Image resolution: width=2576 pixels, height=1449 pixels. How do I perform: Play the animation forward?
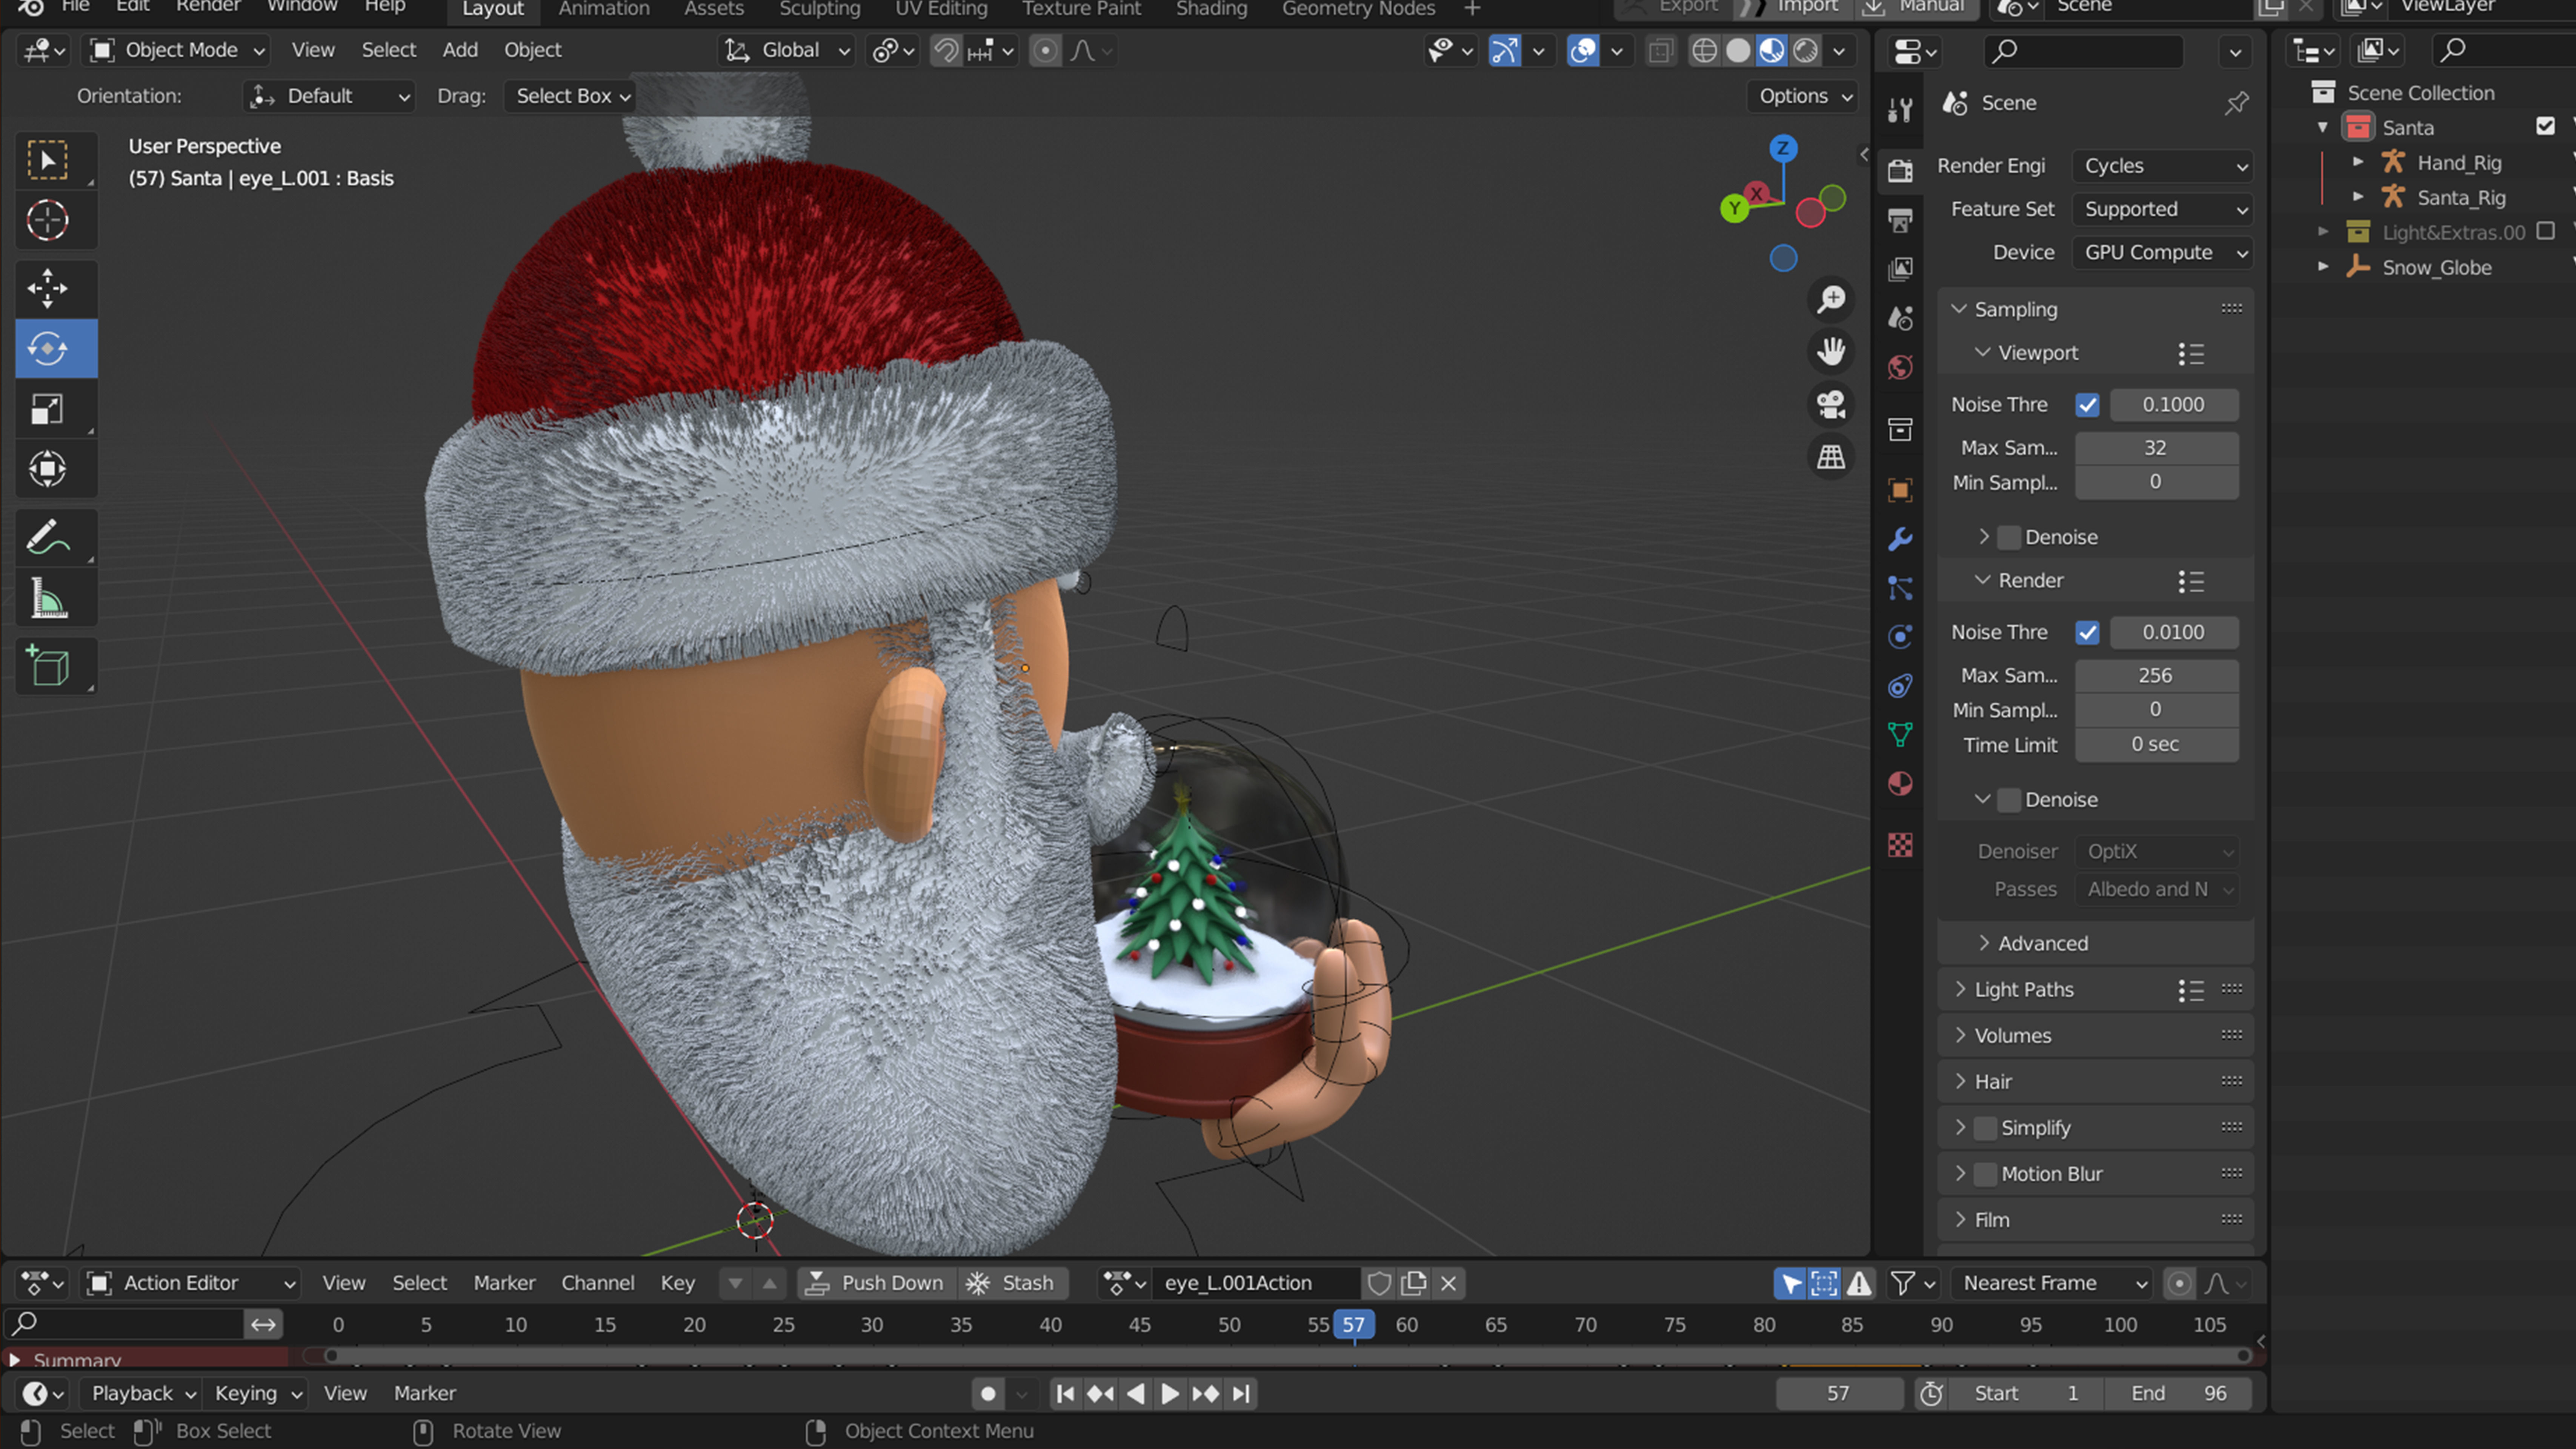(1169, 1394)
